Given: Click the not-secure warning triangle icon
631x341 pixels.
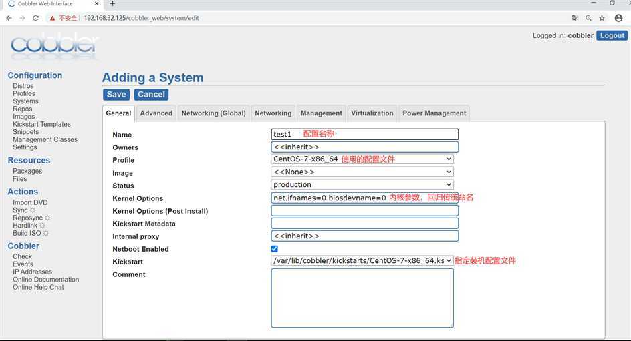Looking at the screenshot, I should pos(52,18).
